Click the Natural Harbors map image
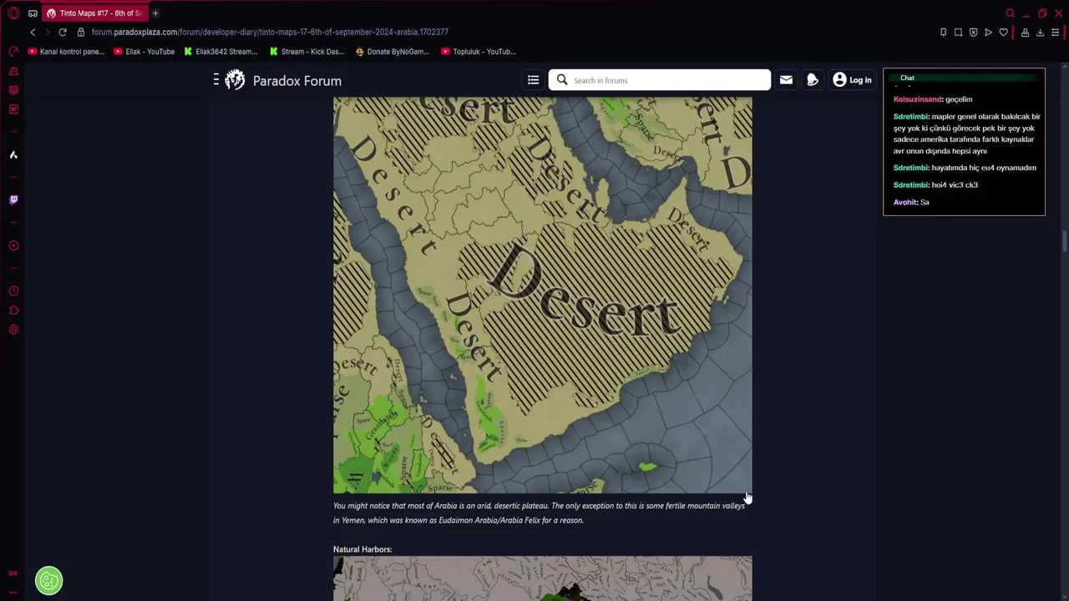This screenshot has width=1069, height=601. pos(542,578)
